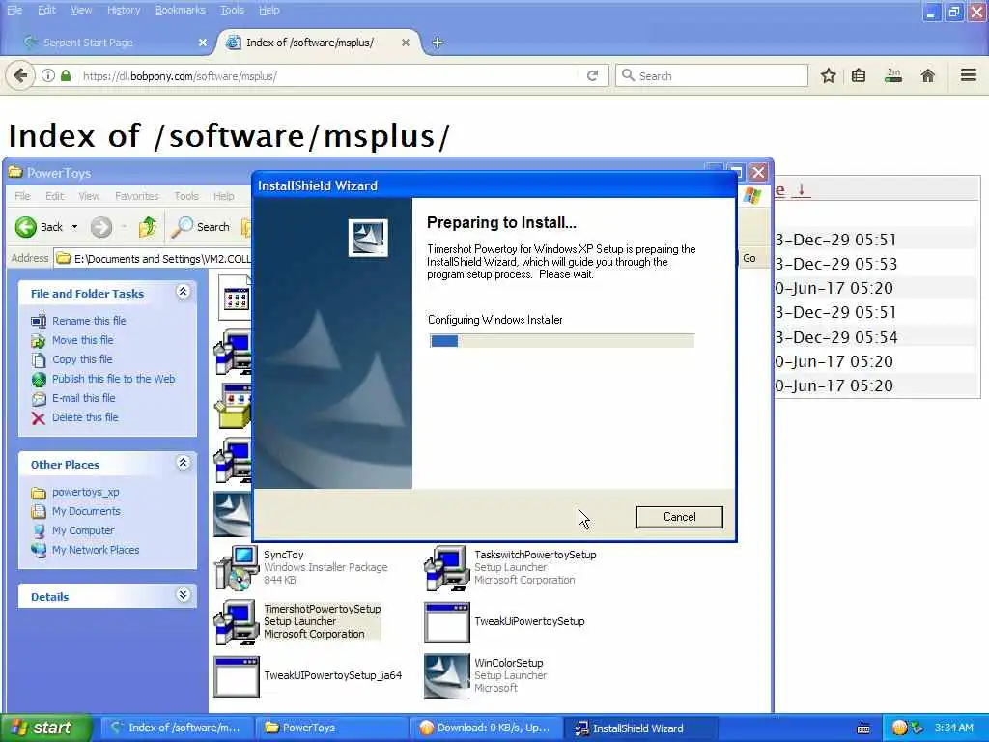The height and width of the screenshot is (742, 989).
Task: Select the TaskswitchPowertoySetup file icon
Action: tap(447, 567)
